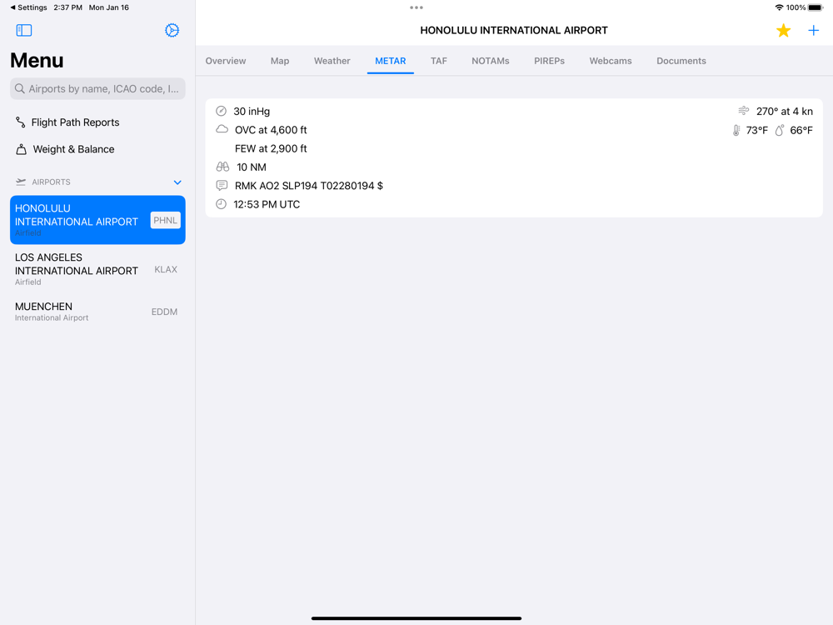Click the 66°F dew point value
The image size is (833, 625).
801,130
